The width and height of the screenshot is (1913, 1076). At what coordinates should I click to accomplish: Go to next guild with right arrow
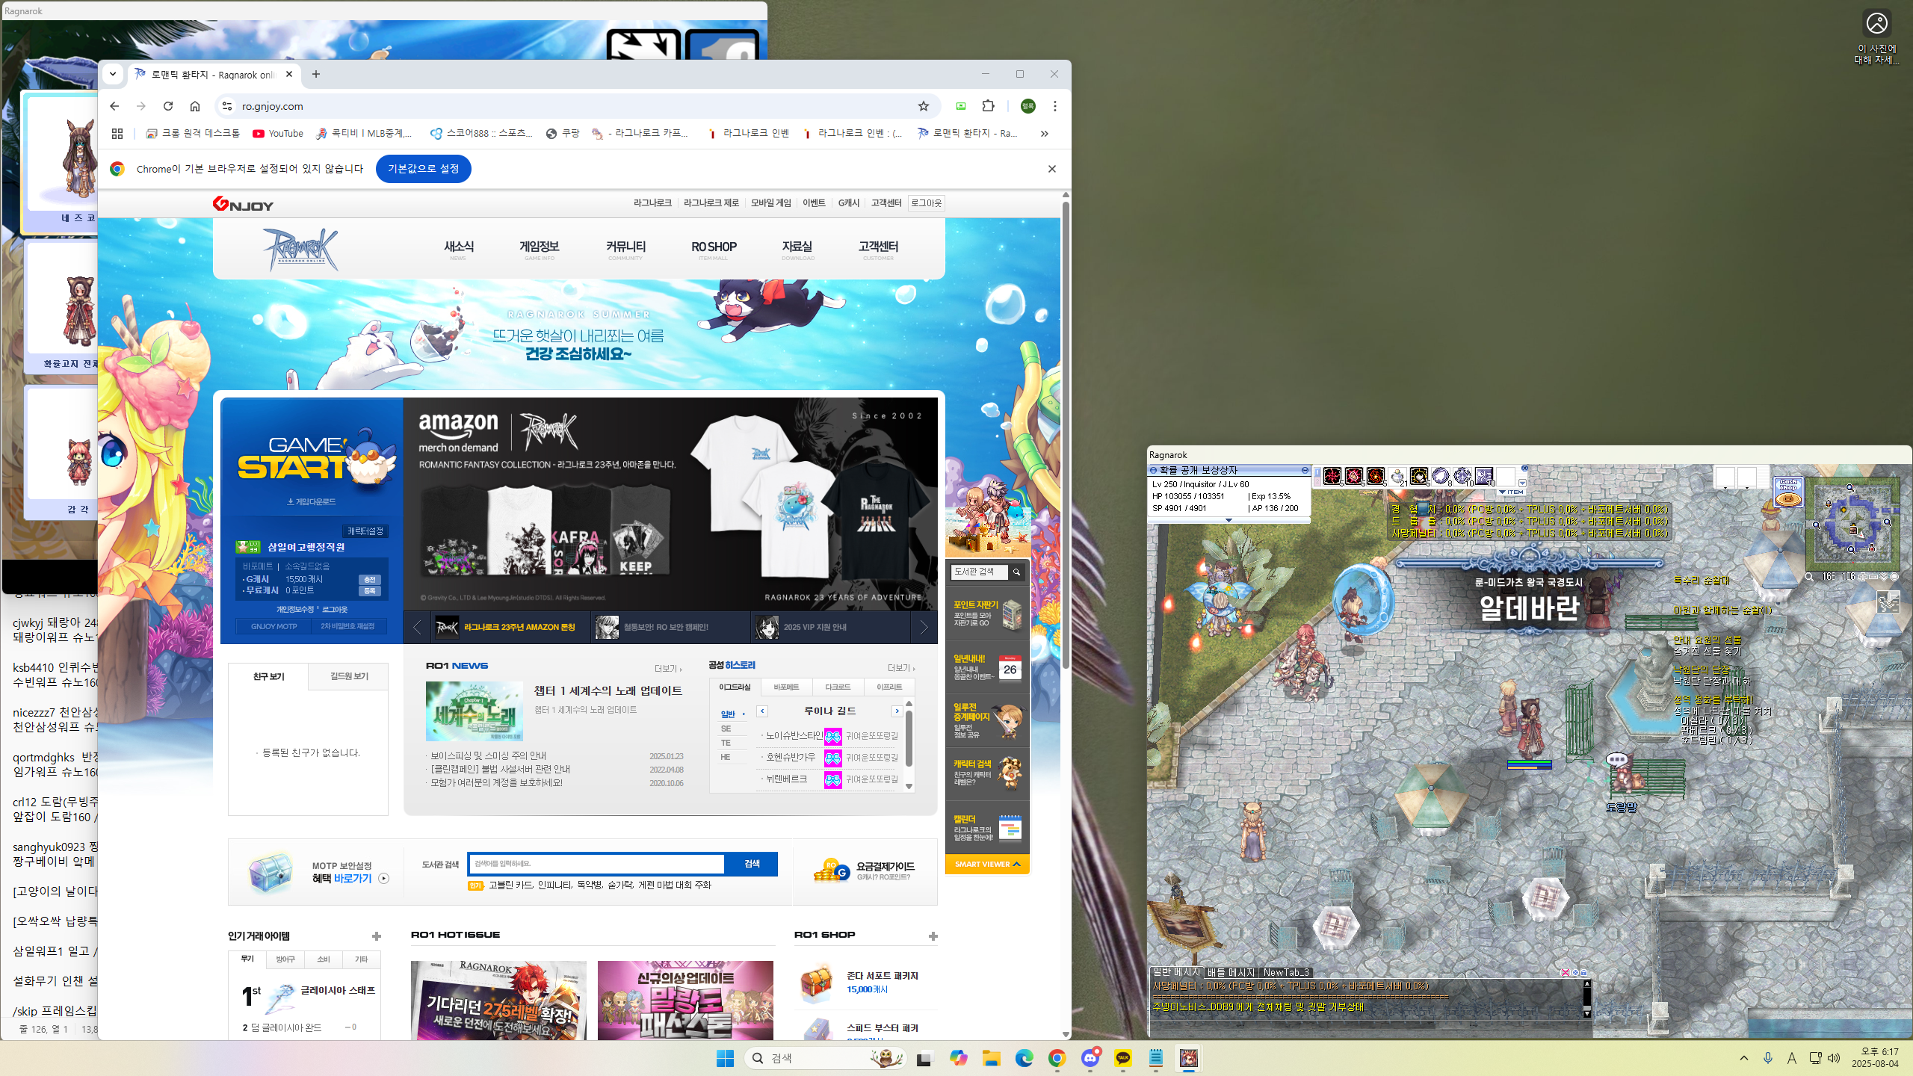897,711
